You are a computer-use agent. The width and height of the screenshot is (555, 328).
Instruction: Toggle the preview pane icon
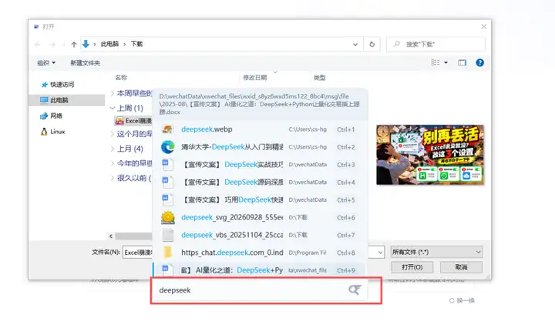click(462, 62)
